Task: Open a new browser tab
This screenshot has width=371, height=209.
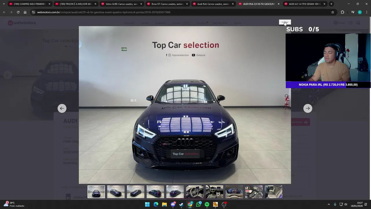Action: point(331,4)
